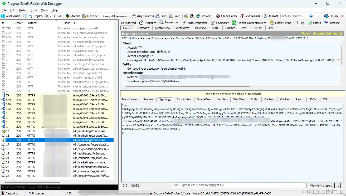
Task: Toggle the Decode option in toolbar
Action: pos(90,16)
